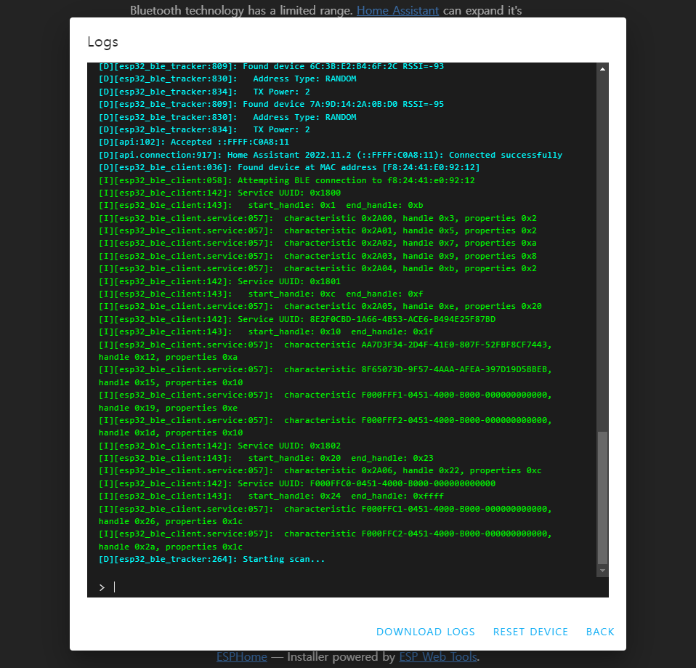
Task: Click 'characteristic 0x2A06' log line
Action: click(320, 470)
